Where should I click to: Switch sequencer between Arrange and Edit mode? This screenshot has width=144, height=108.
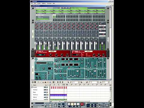coord(33,82)
